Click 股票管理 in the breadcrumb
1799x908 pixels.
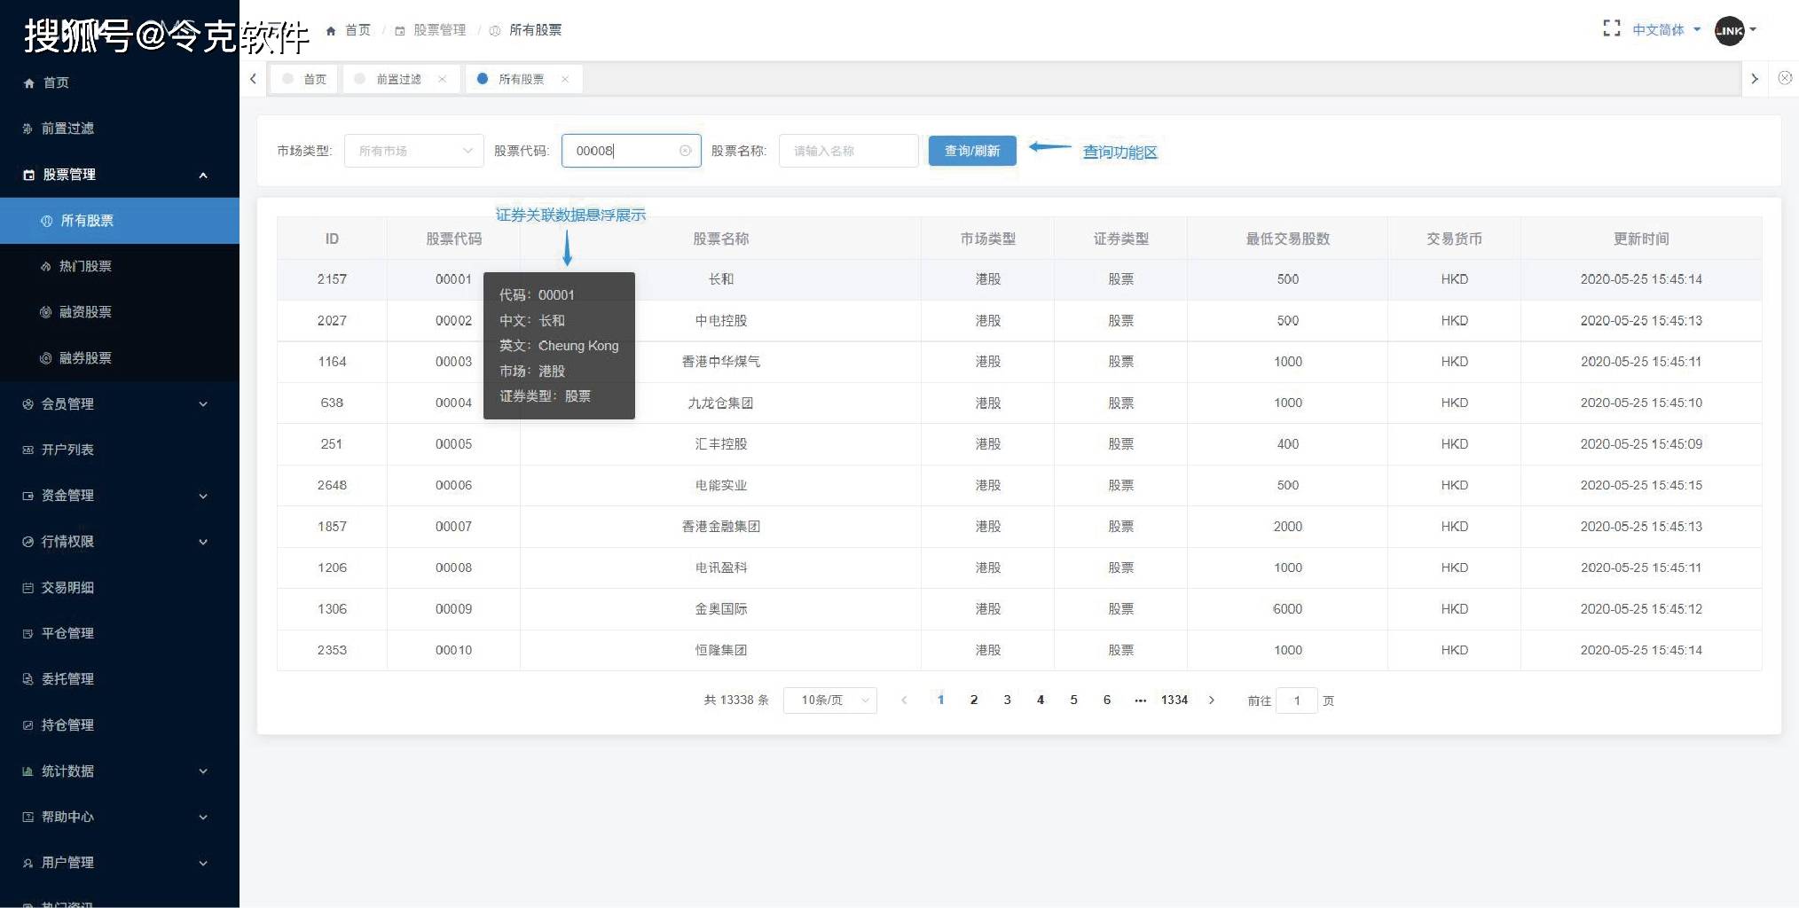439,30
